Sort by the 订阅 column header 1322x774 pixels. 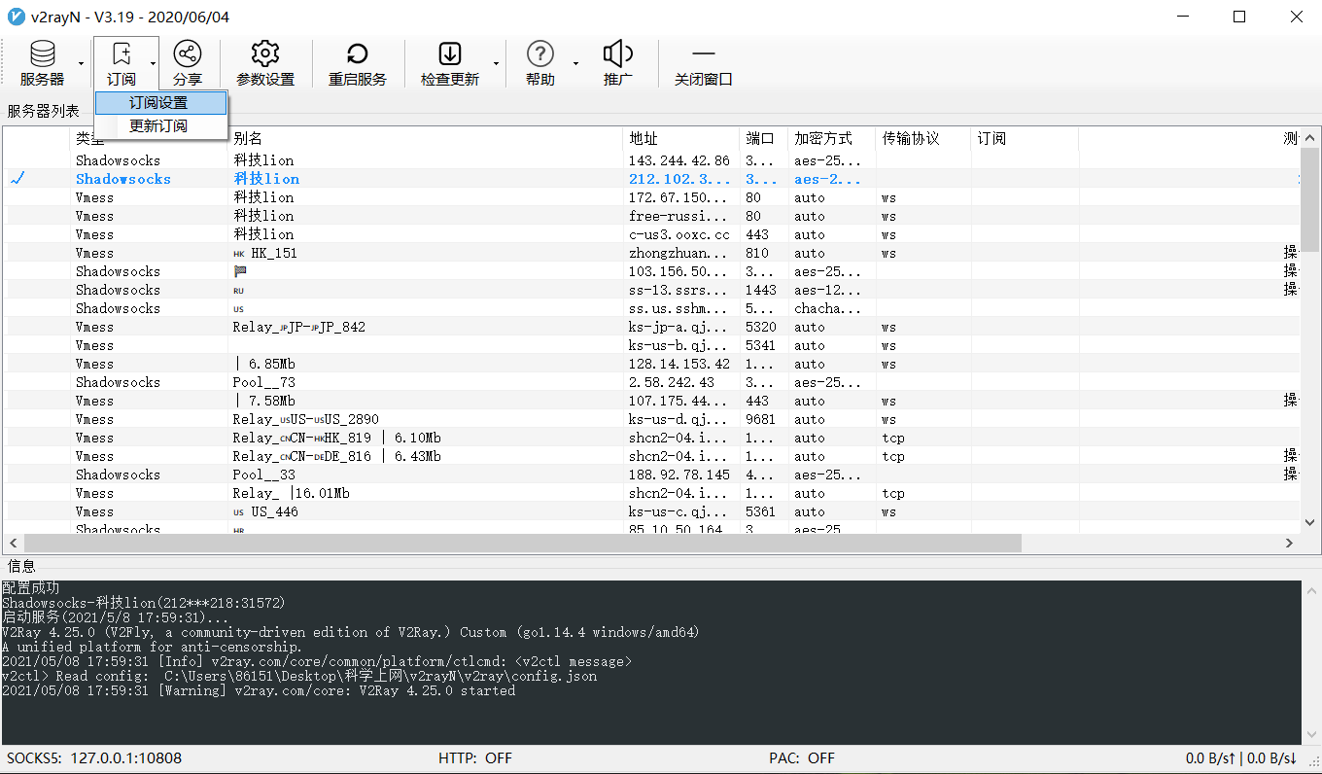tap(1025, 138)
